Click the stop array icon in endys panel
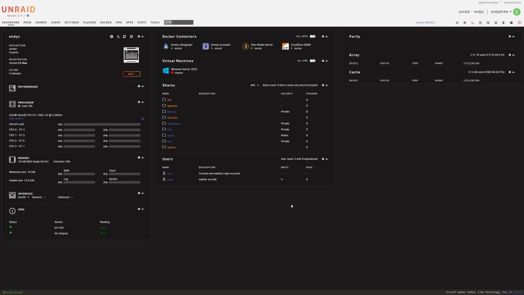 point(112,36)
